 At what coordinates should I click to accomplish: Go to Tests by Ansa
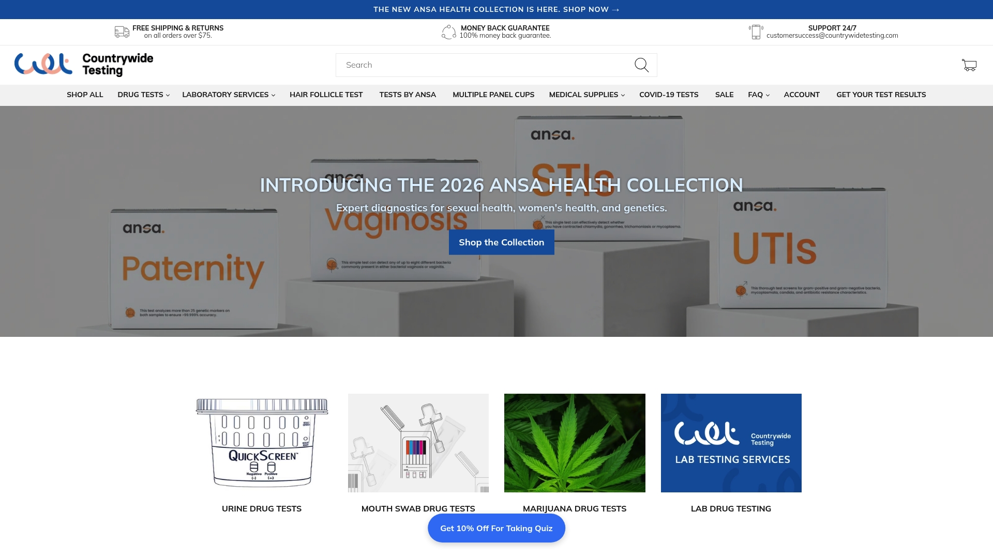coord(408,95)
